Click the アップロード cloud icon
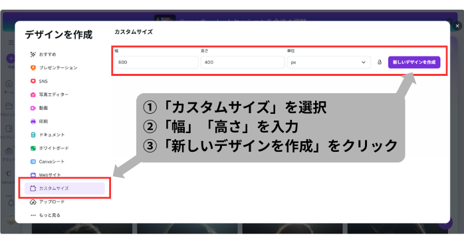Screen dimensions: 464x243 pos(33,202)
